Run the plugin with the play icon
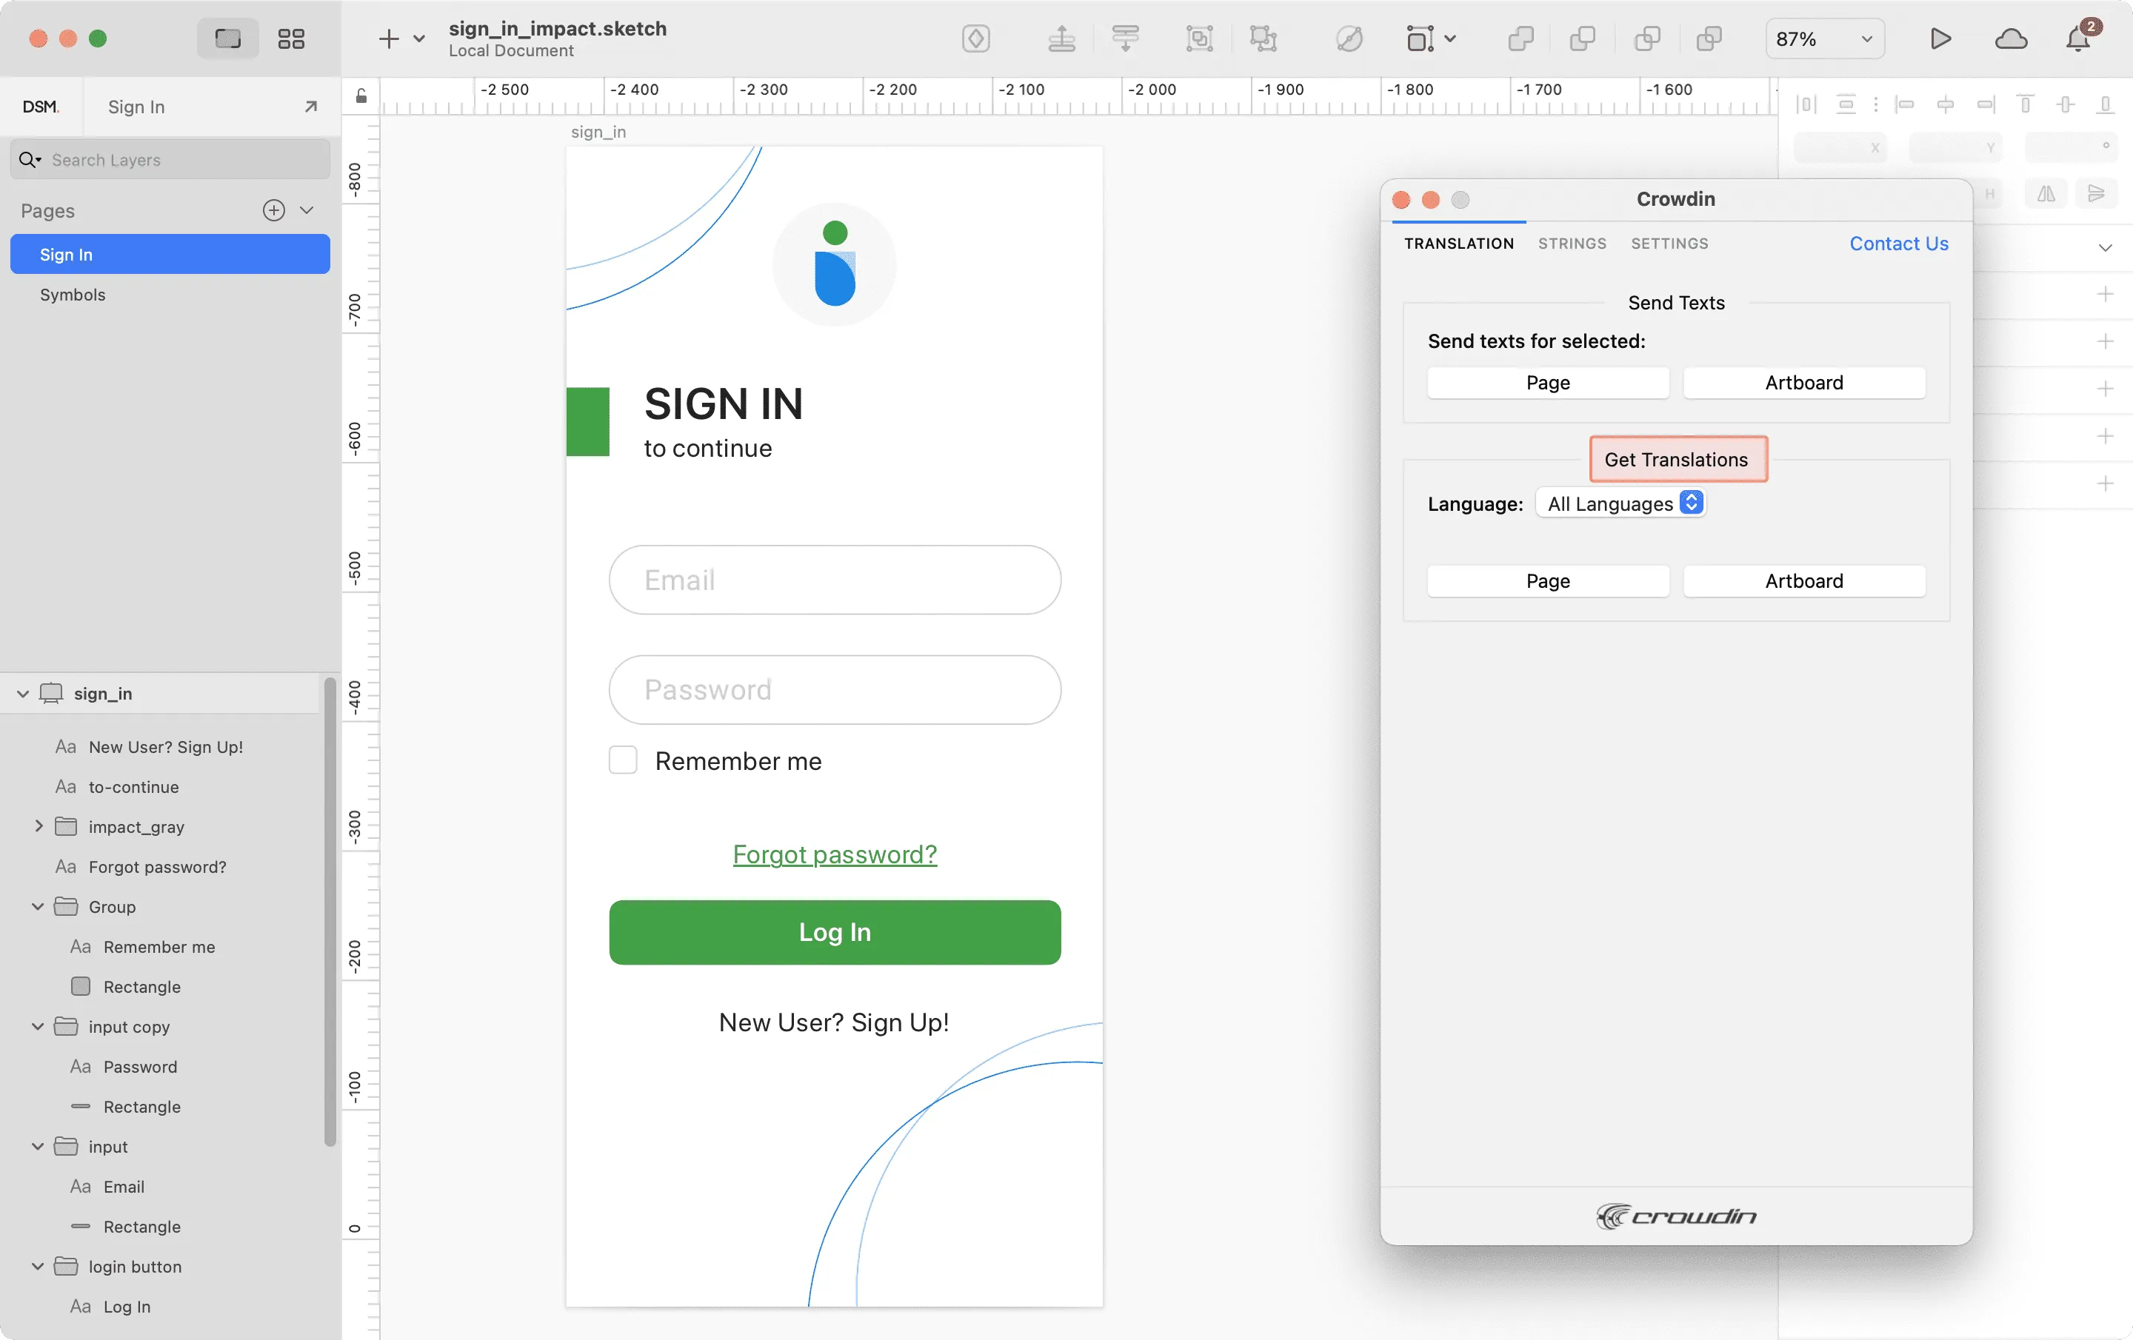The height and width of the screenshot is (1340, 2133). click(x=1940, y=39)
